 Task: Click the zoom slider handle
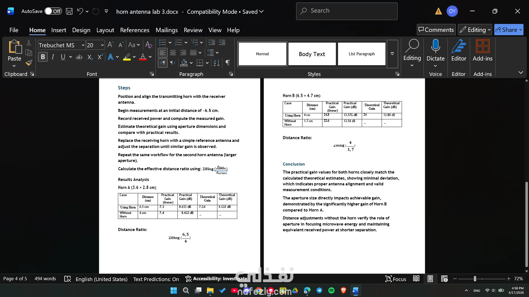tap(475, 279)
